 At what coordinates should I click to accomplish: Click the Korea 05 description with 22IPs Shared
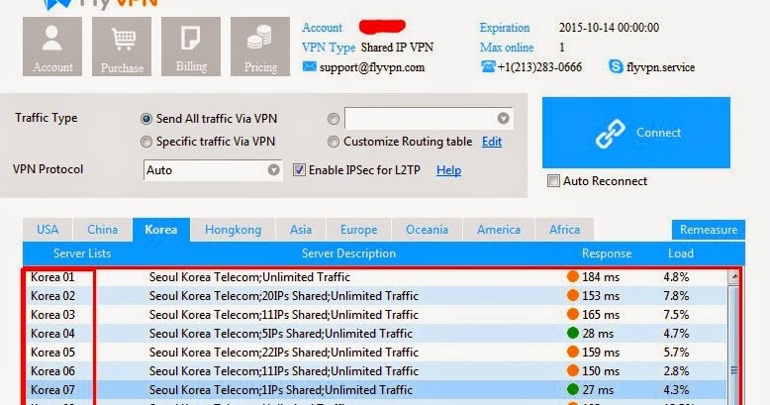click(x=284, y=353)
